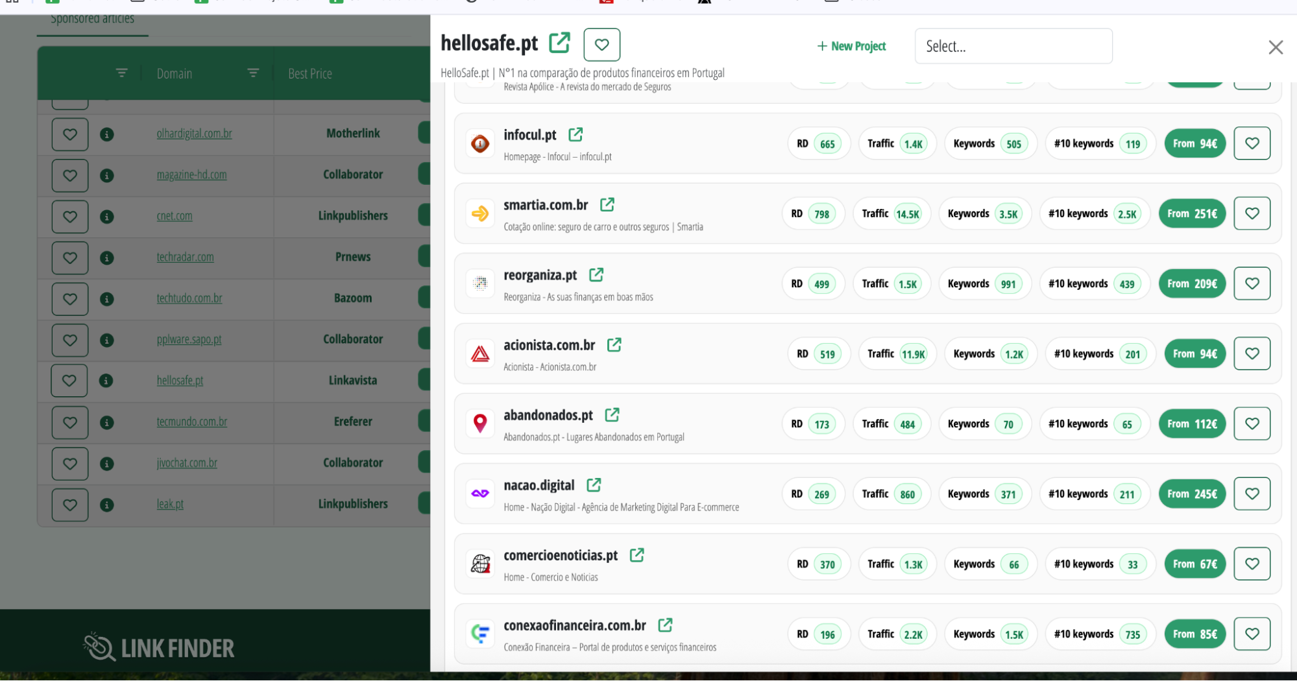Click From 67€ button for comercioenoticias.pt
The height and width of the screenshot is (681, 1297).
[1195, 564]
